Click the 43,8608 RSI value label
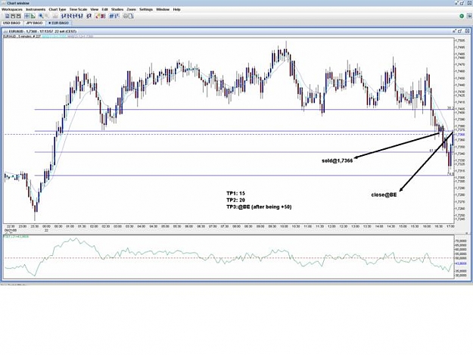Viewport: 473px width, 355px height. pyautogui.click(x=462, y=263)
